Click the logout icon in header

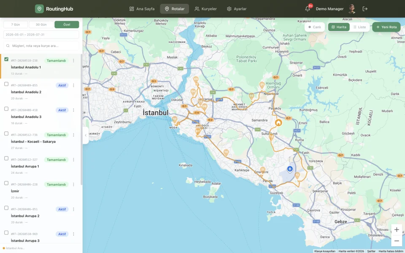pos(365,9)
